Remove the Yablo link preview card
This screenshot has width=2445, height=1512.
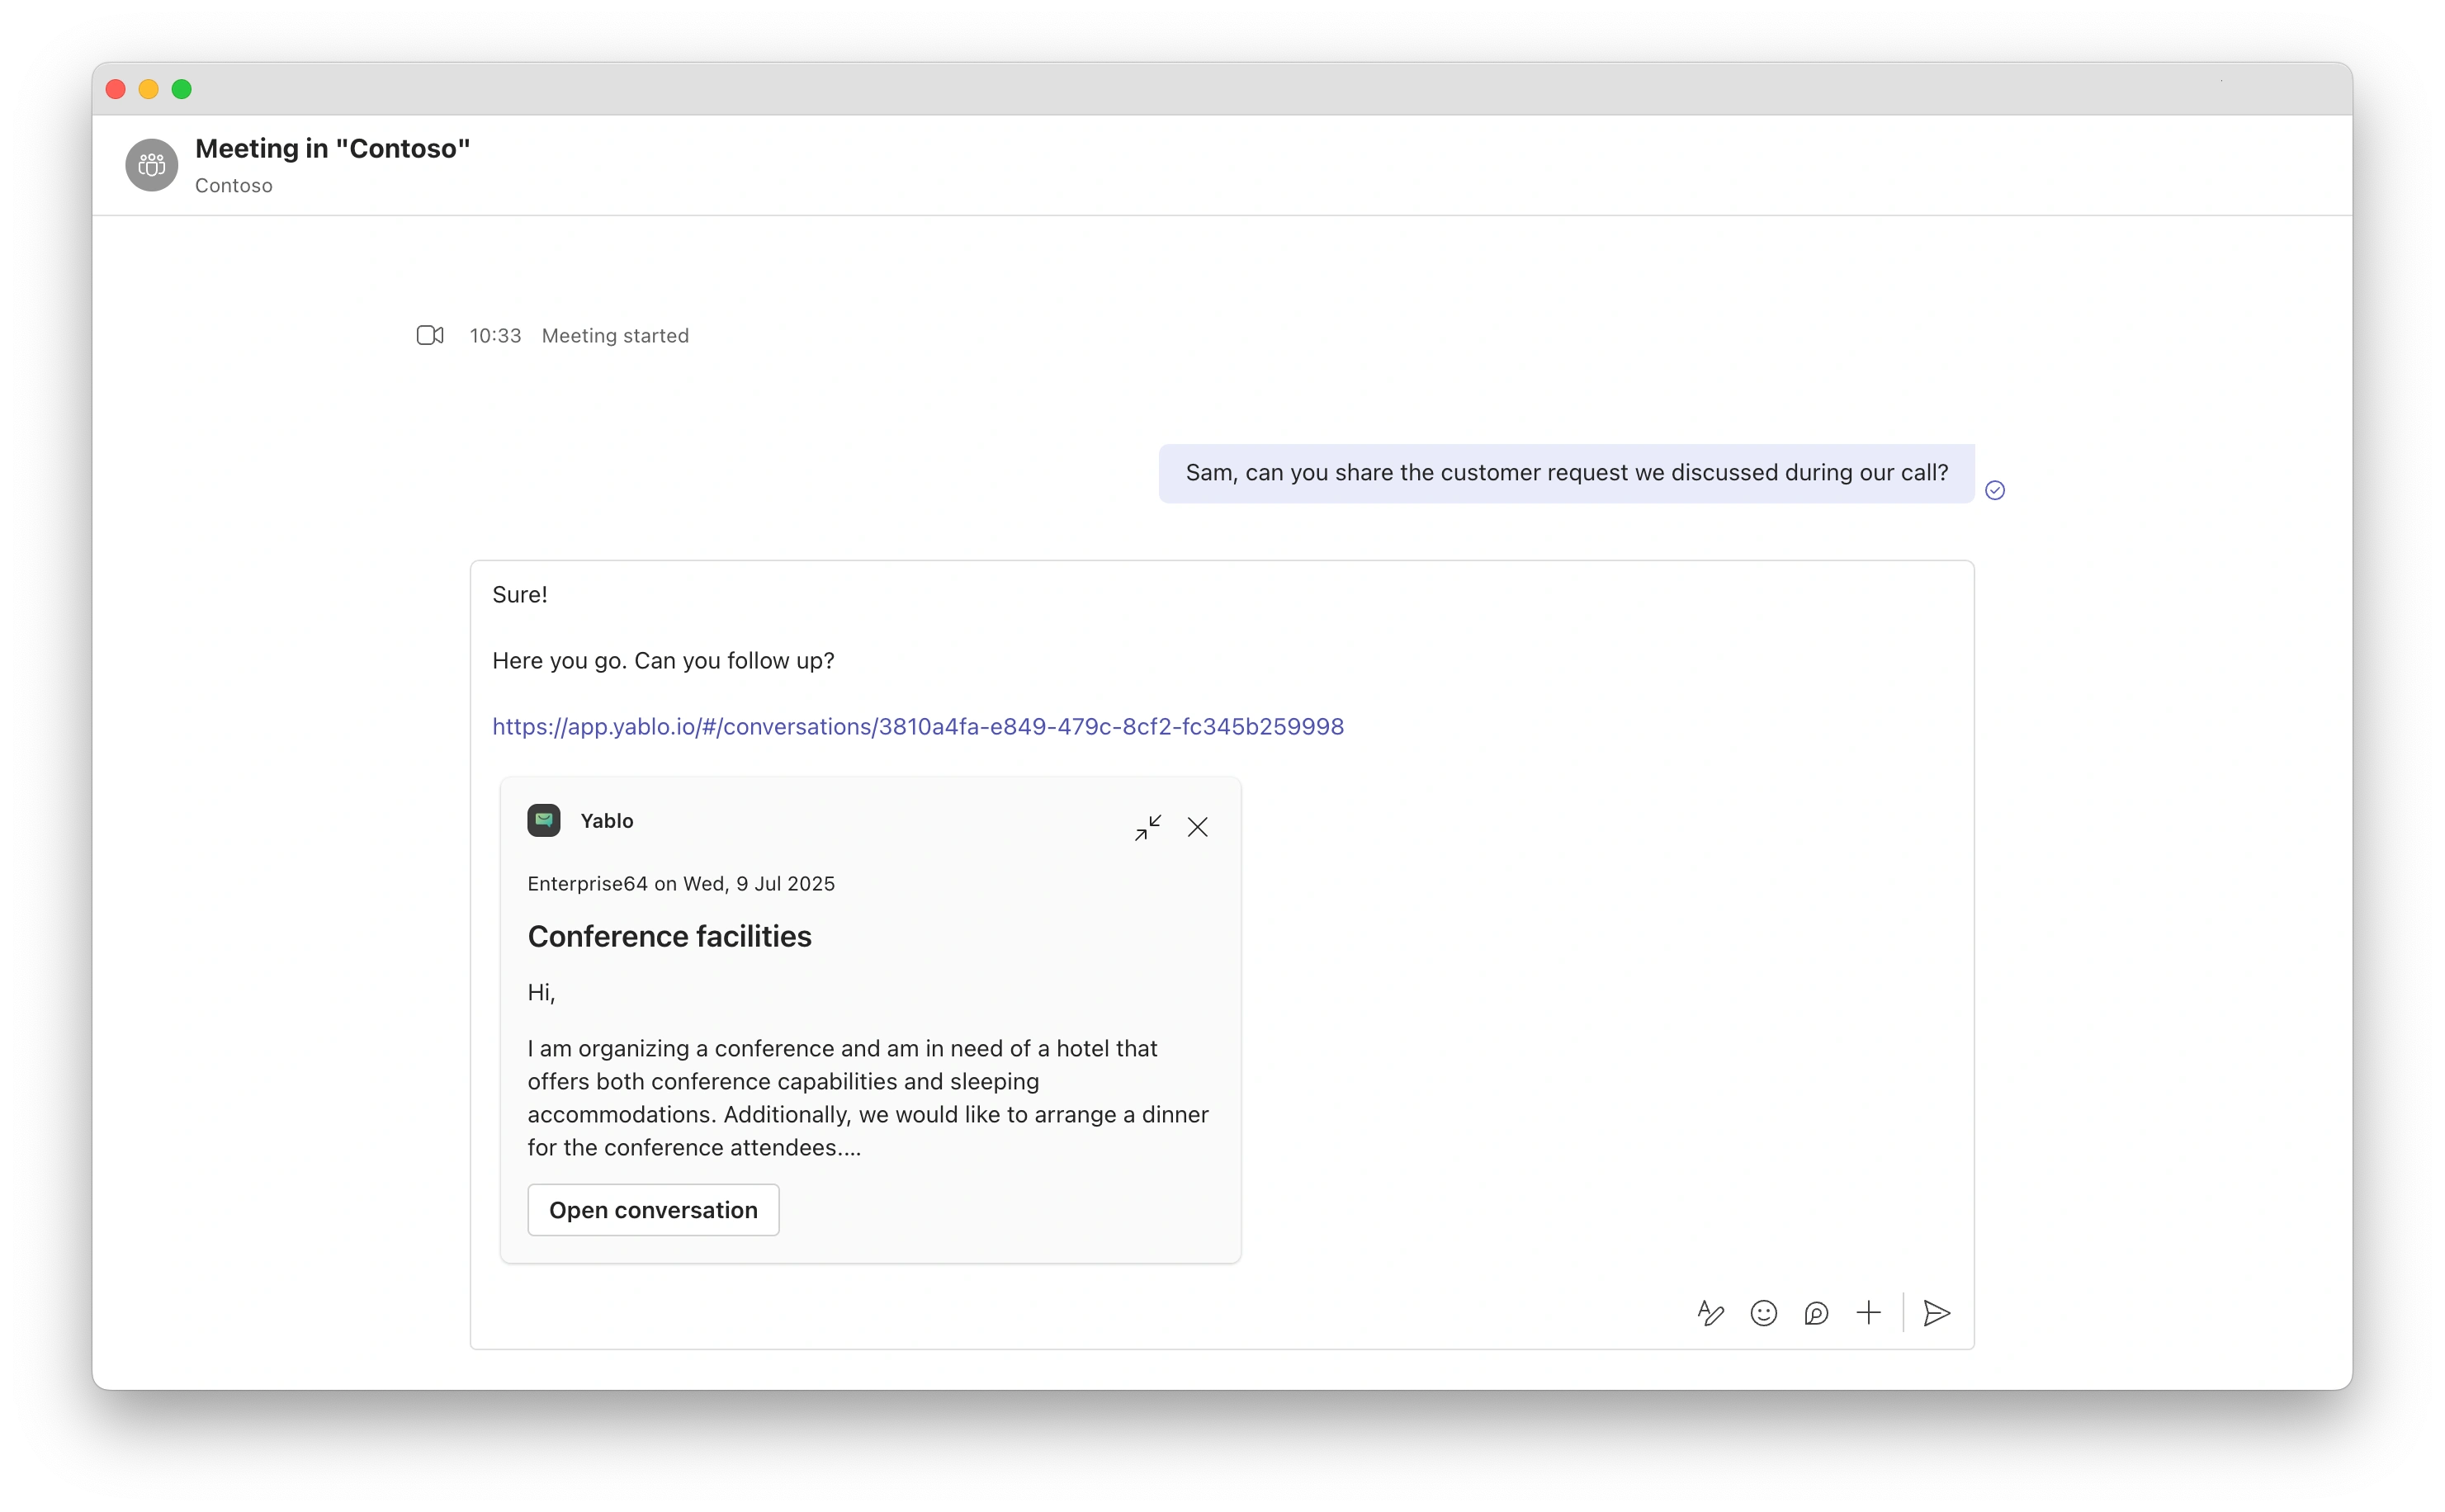[x=1197, y=827]
